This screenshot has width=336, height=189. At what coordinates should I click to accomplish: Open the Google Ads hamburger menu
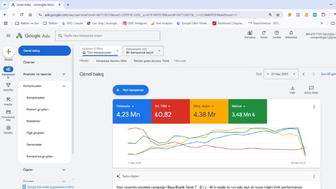click(x=8, y=36)
